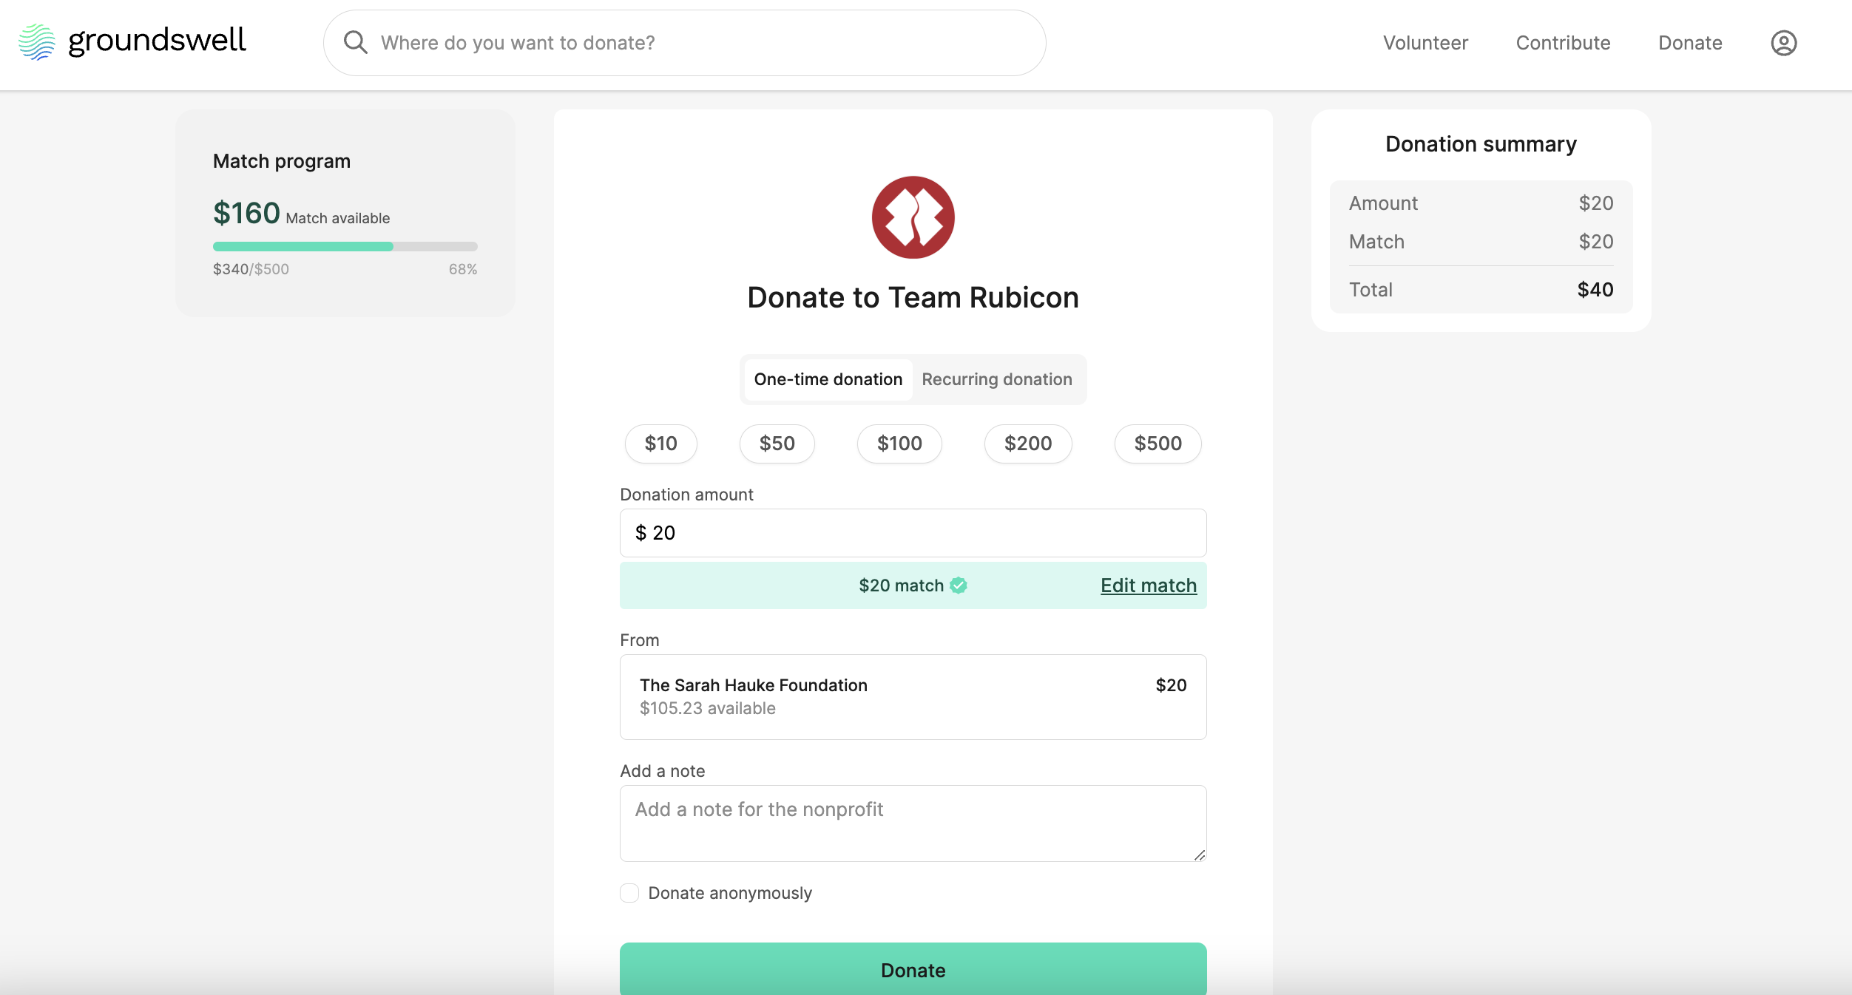Click the groundswell wave logo icon
The image size is (1852, 995).
click(37, 42)
